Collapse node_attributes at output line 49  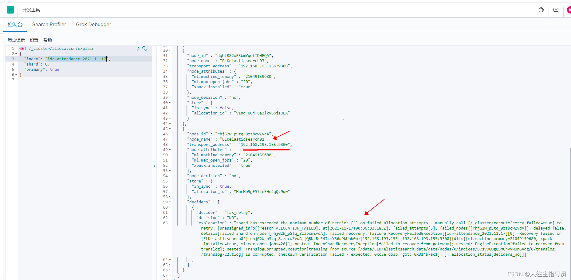click(170, 150)
